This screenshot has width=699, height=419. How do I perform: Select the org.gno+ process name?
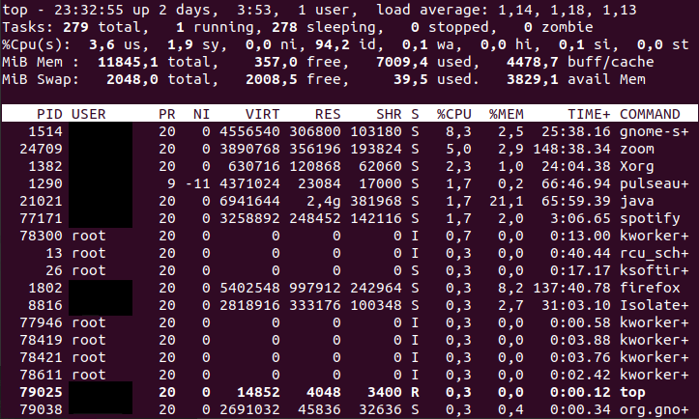[655, 409]
